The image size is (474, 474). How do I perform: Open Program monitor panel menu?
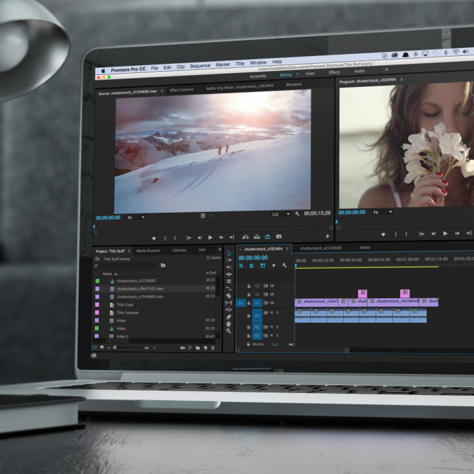[x=402, y=79]
